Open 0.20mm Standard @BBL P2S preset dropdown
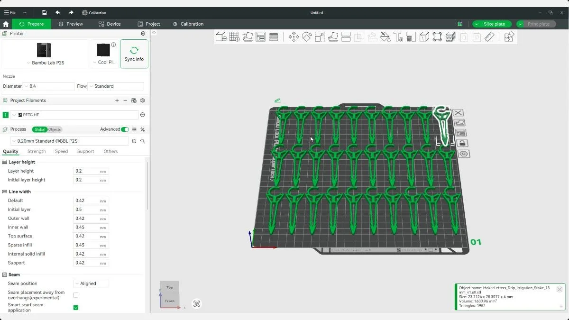The image size is (569, 320). [69, 141]
